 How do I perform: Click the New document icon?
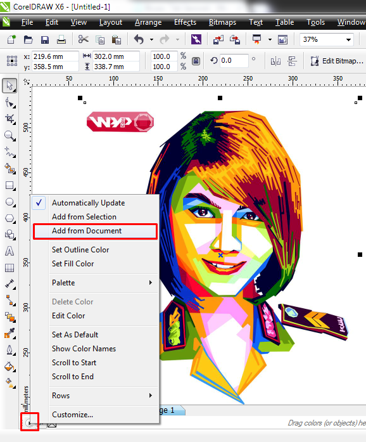[11, 39]
